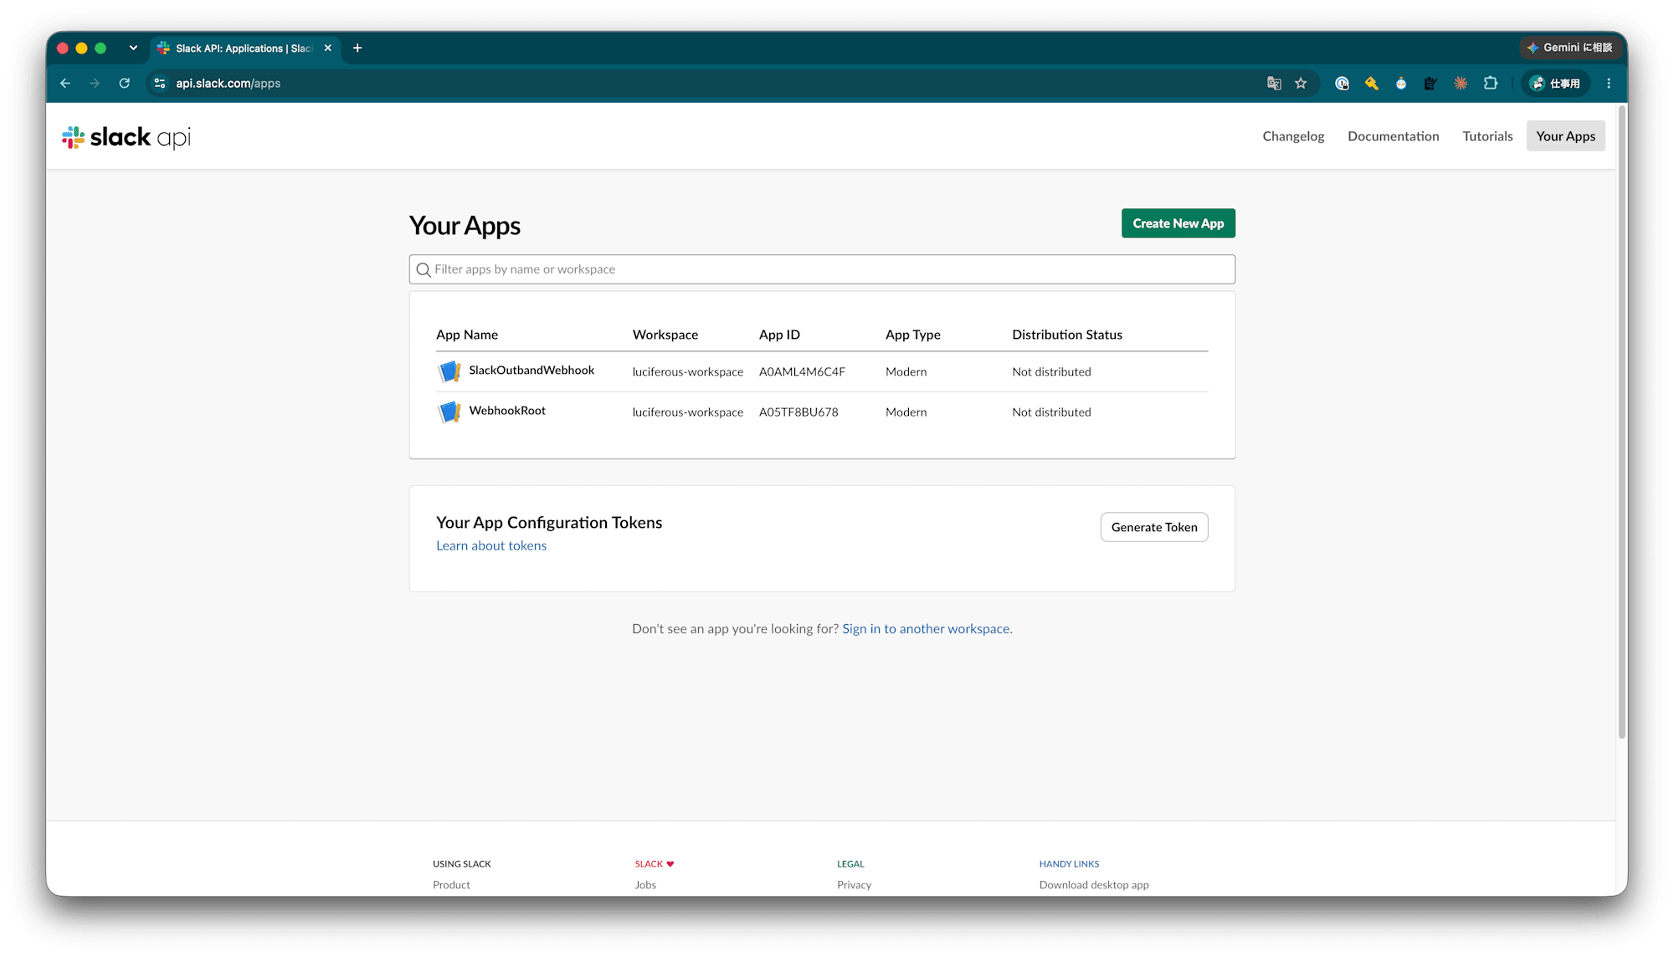Open the Learn about tokens link

coord(491,545)
